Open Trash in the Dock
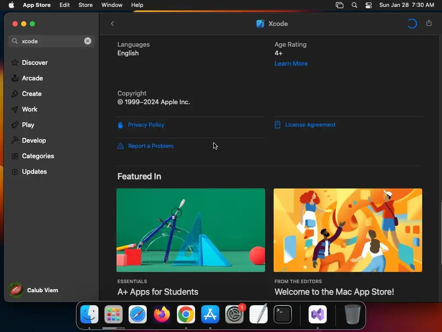Screen dimensions: 442x332 (352, 314)
